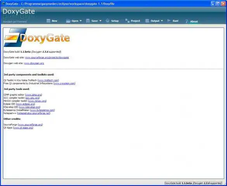Click the Setup gear icon
The width and height of the screenshot is (227, 186).
(107, 21)
